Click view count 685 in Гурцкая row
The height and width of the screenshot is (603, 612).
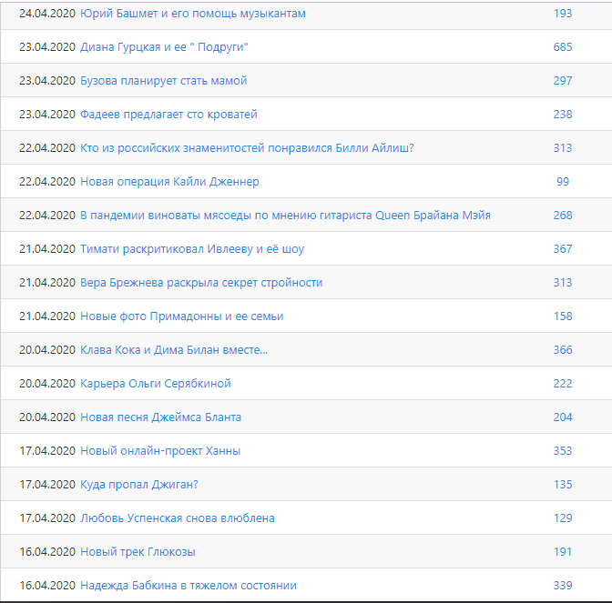pyautogui.click(x=563, y=47)
